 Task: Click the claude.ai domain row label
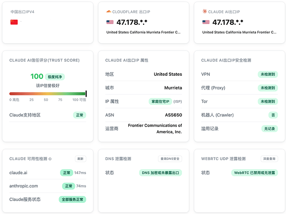[18, 172]
